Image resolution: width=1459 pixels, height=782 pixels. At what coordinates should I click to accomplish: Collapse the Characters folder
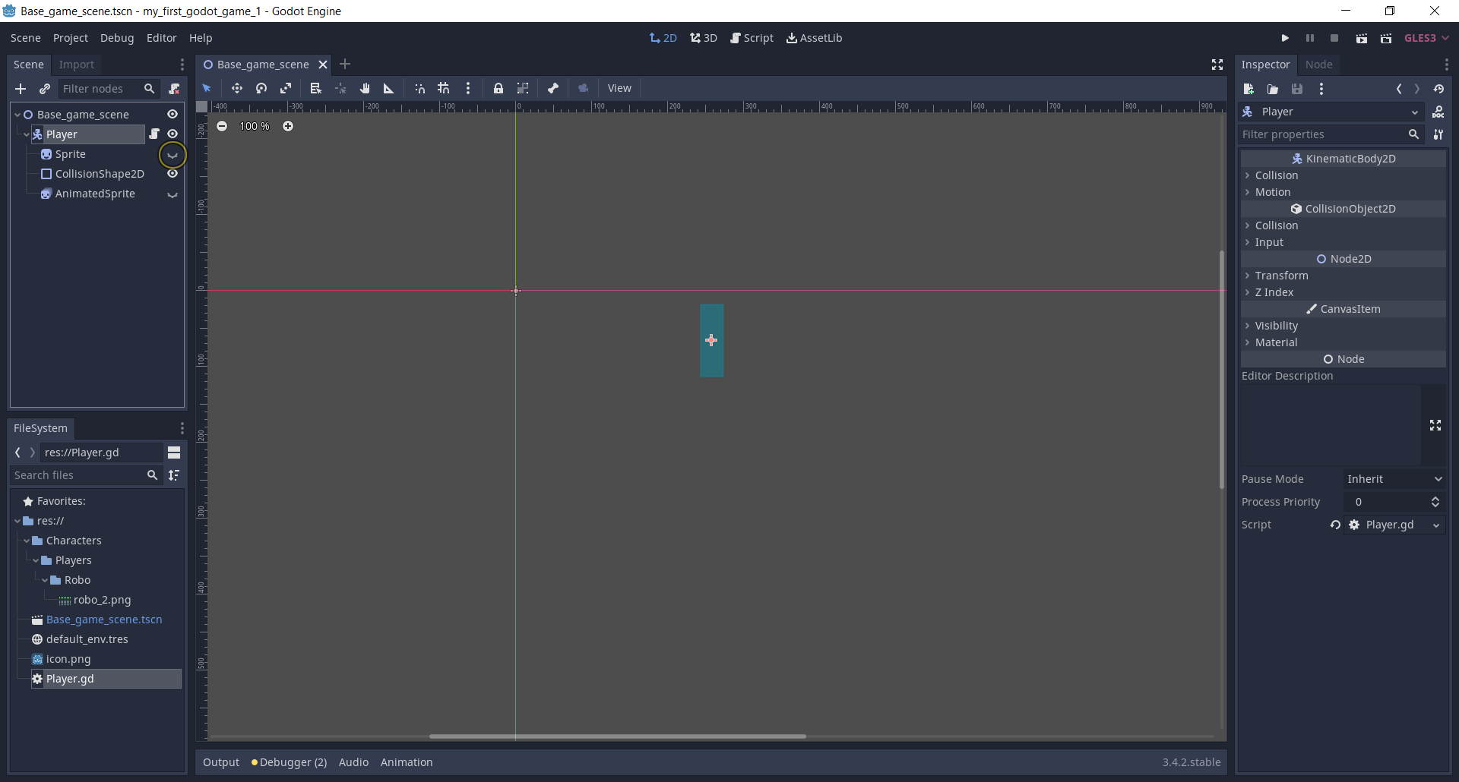[27, 541]
